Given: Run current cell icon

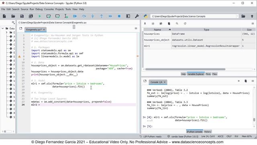Looking at the screenshot, I should (49, 16).
